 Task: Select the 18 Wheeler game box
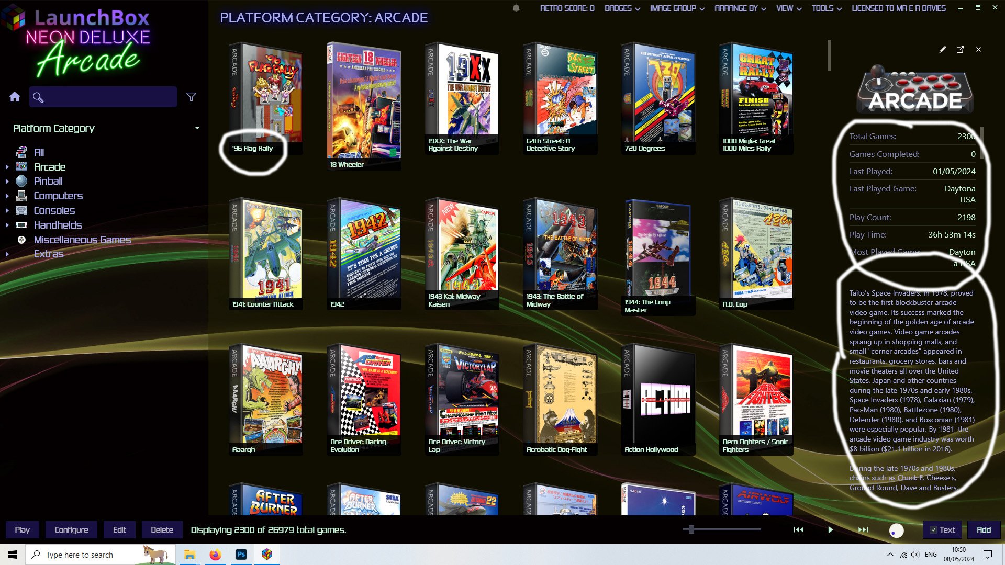[x=364, y=106]
